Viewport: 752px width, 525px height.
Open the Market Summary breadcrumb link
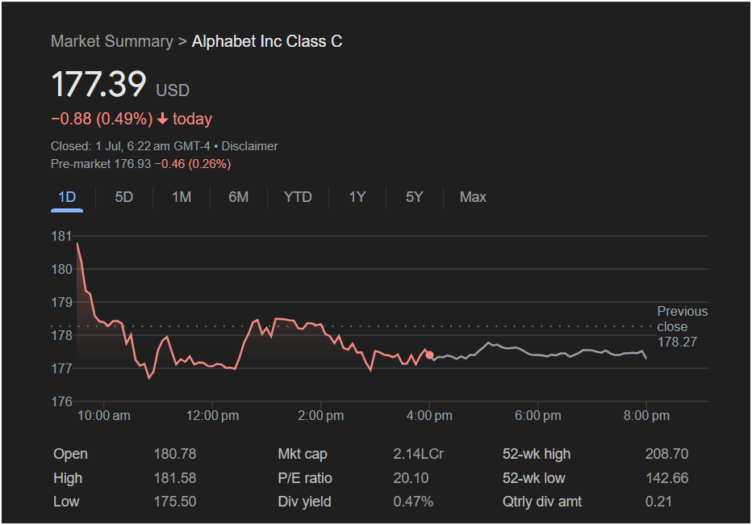(111, 41)
